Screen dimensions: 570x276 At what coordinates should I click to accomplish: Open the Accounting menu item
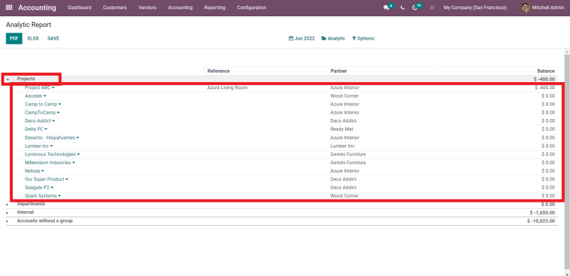coord(180,8)
